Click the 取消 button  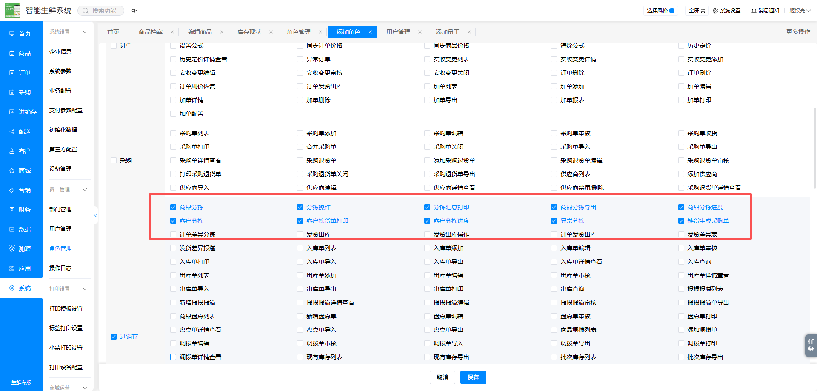tap(443, 377)
